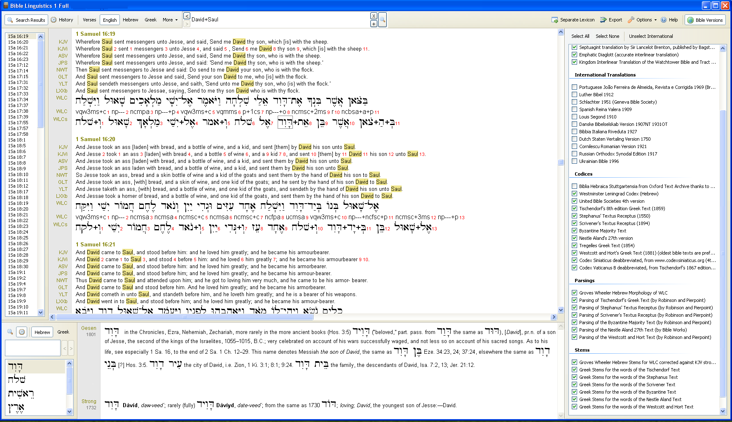Click the X button to clear search
Image resolution: width=732 pixels, height=422 pixels.
click(374, 16)
